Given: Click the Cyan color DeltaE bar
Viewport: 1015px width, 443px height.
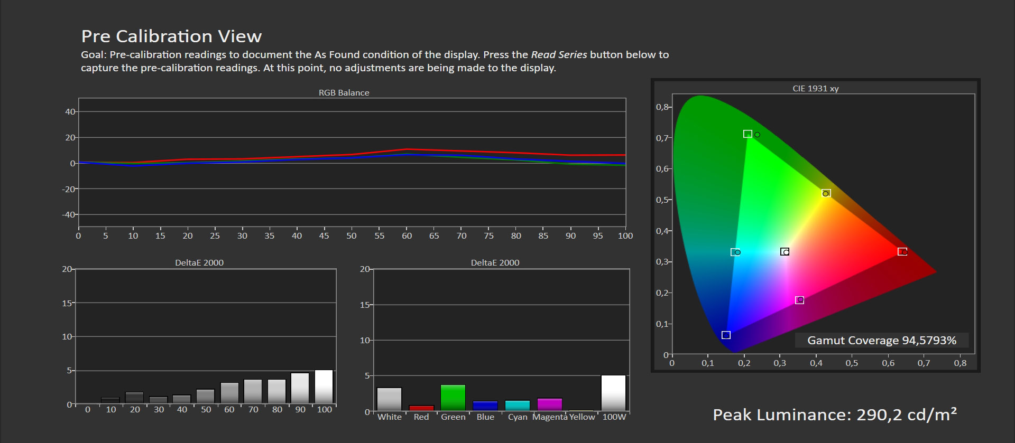Looking at the screenshot, I should point(518,406).
